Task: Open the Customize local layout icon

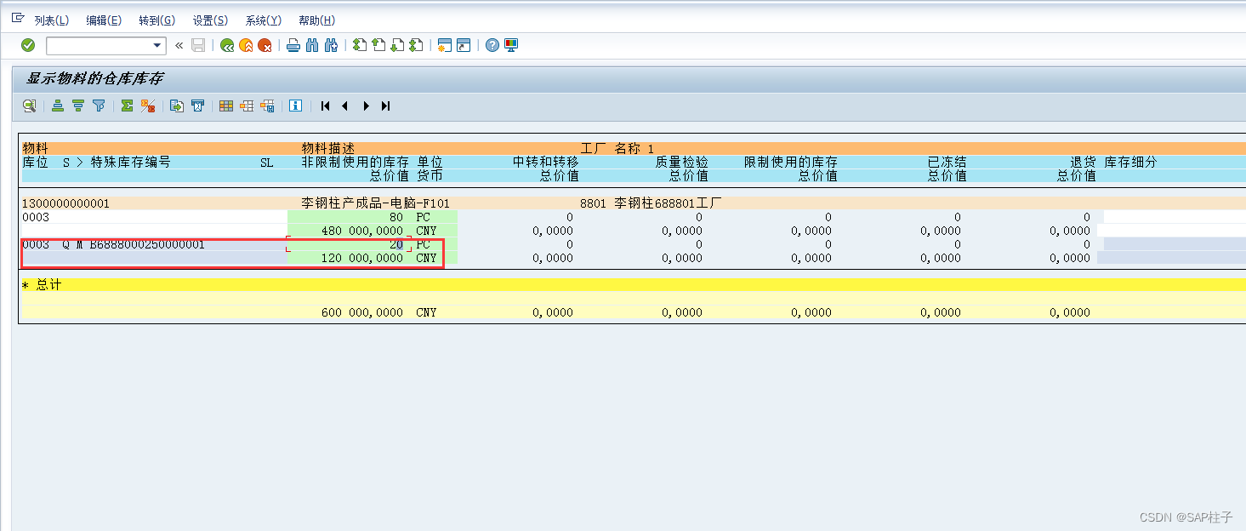Action: pos(511,45)
